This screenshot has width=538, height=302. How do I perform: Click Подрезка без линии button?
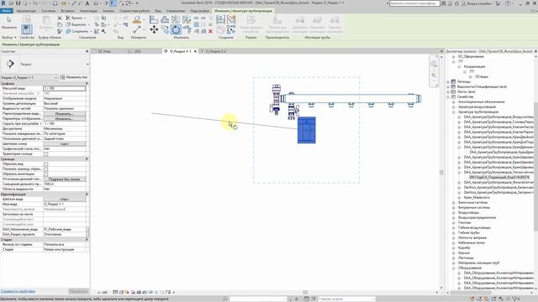pyautogui.click(x=64, y=179)
